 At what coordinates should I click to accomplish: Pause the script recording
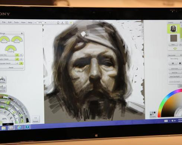[x=173, y=63]
